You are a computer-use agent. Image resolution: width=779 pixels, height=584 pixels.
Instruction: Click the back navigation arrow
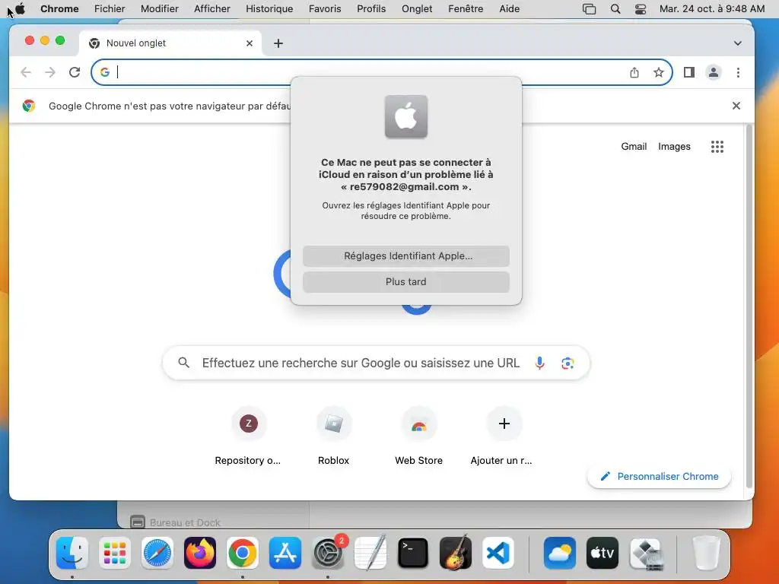coord(26,72)
